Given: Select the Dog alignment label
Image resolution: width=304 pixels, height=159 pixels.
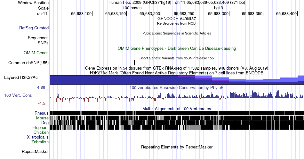Looking at the screenshot, I should [45, 123].
